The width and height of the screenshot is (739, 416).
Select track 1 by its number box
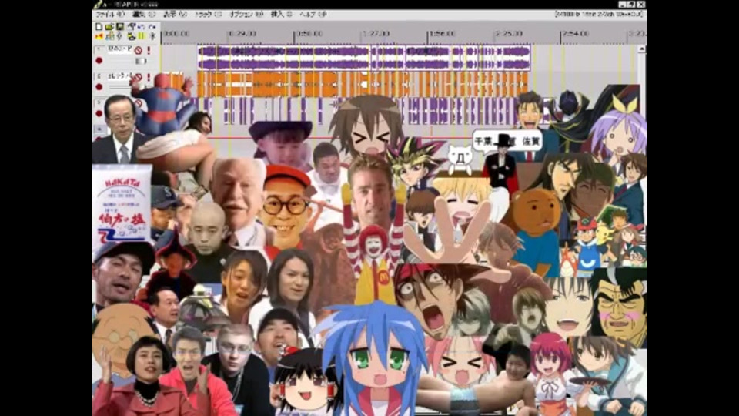pos(99,49)
